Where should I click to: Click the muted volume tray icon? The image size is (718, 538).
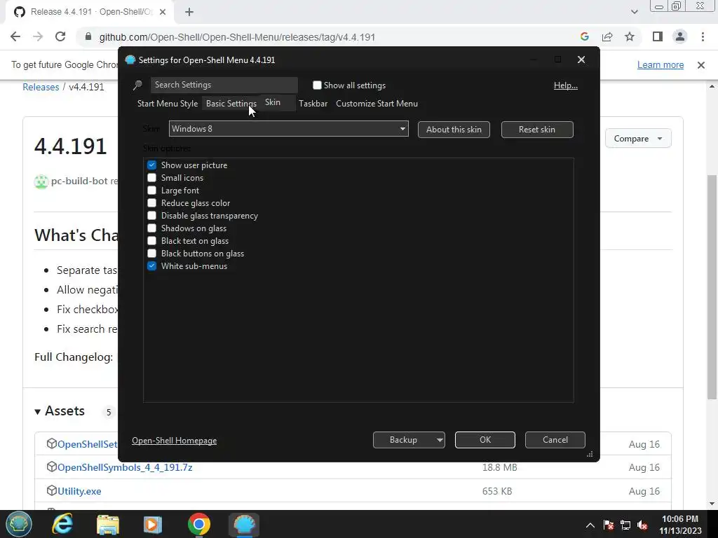click(x=642, y=525)
